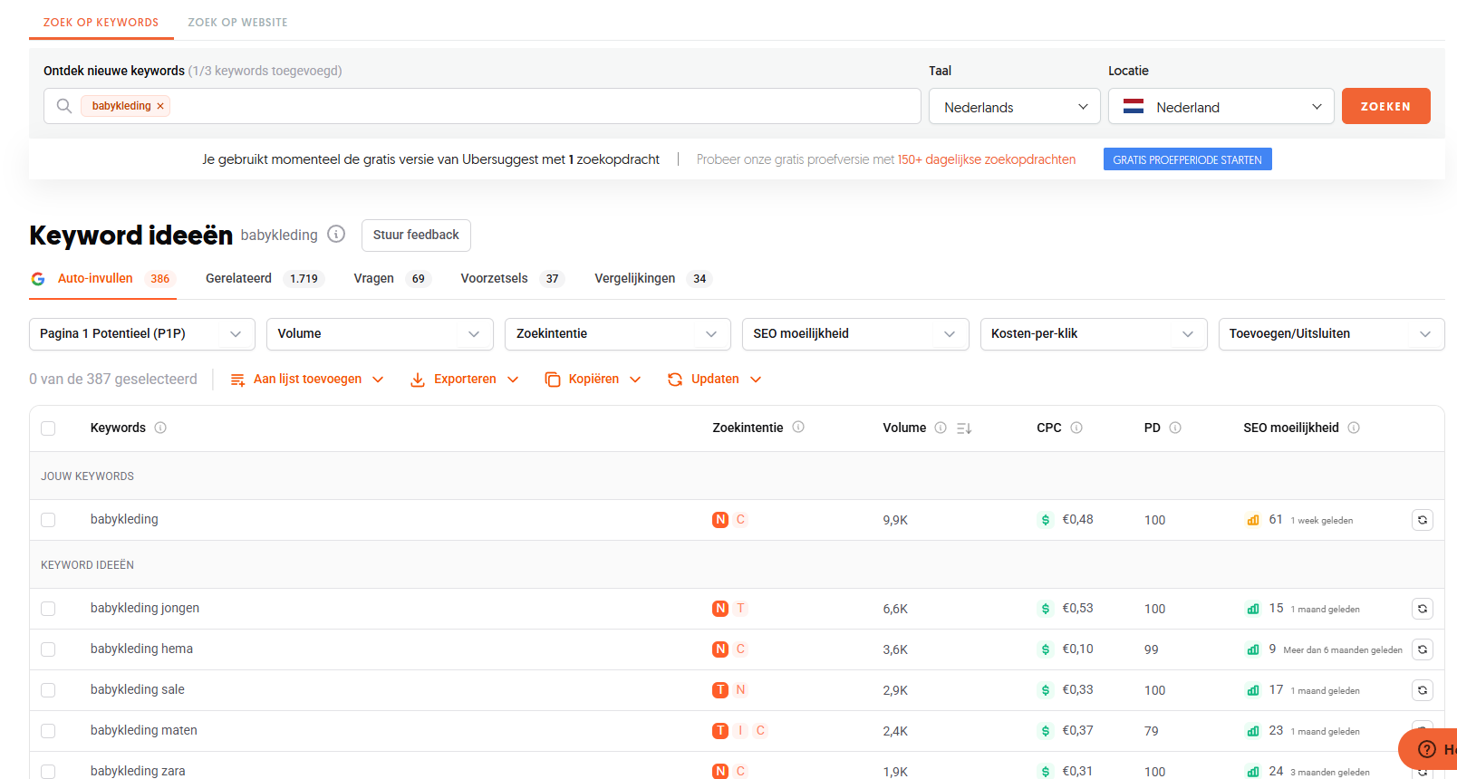Screen dimensions: 1457x779
Task: Click the Kopiëren label
Action: (x=593, y=379)
